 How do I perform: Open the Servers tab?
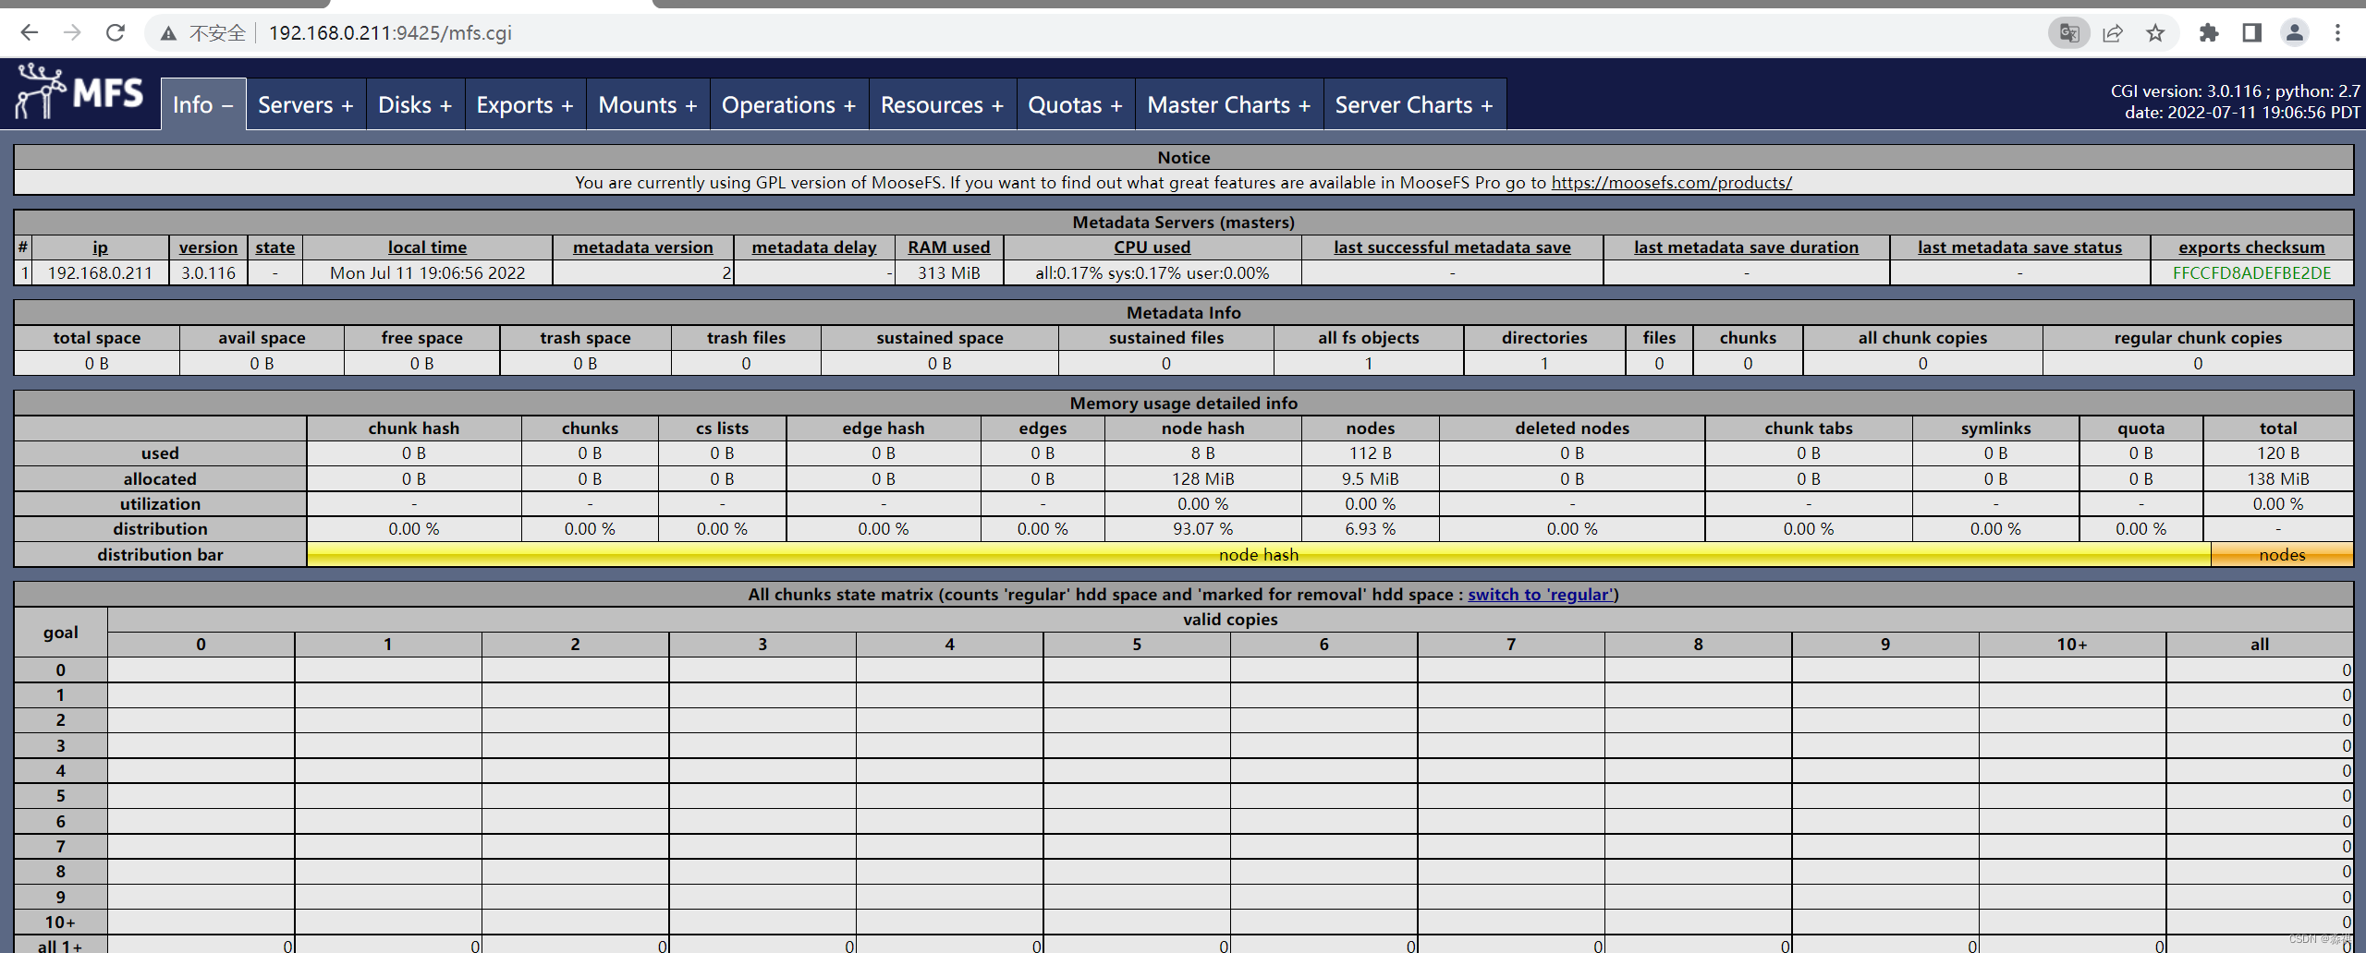(x=306, y=104)
